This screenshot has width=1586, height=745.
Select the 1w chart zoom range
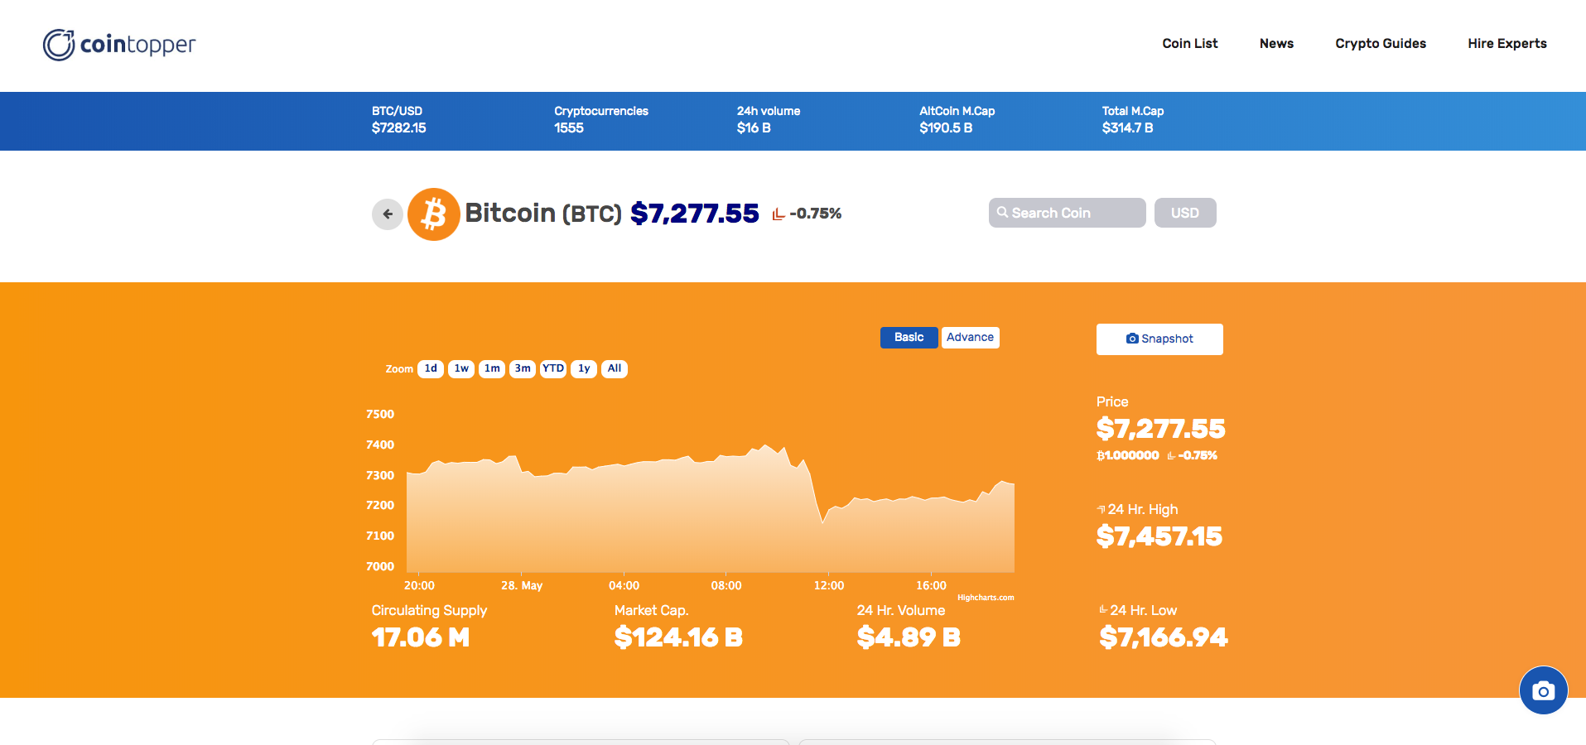tap(460, 368)
